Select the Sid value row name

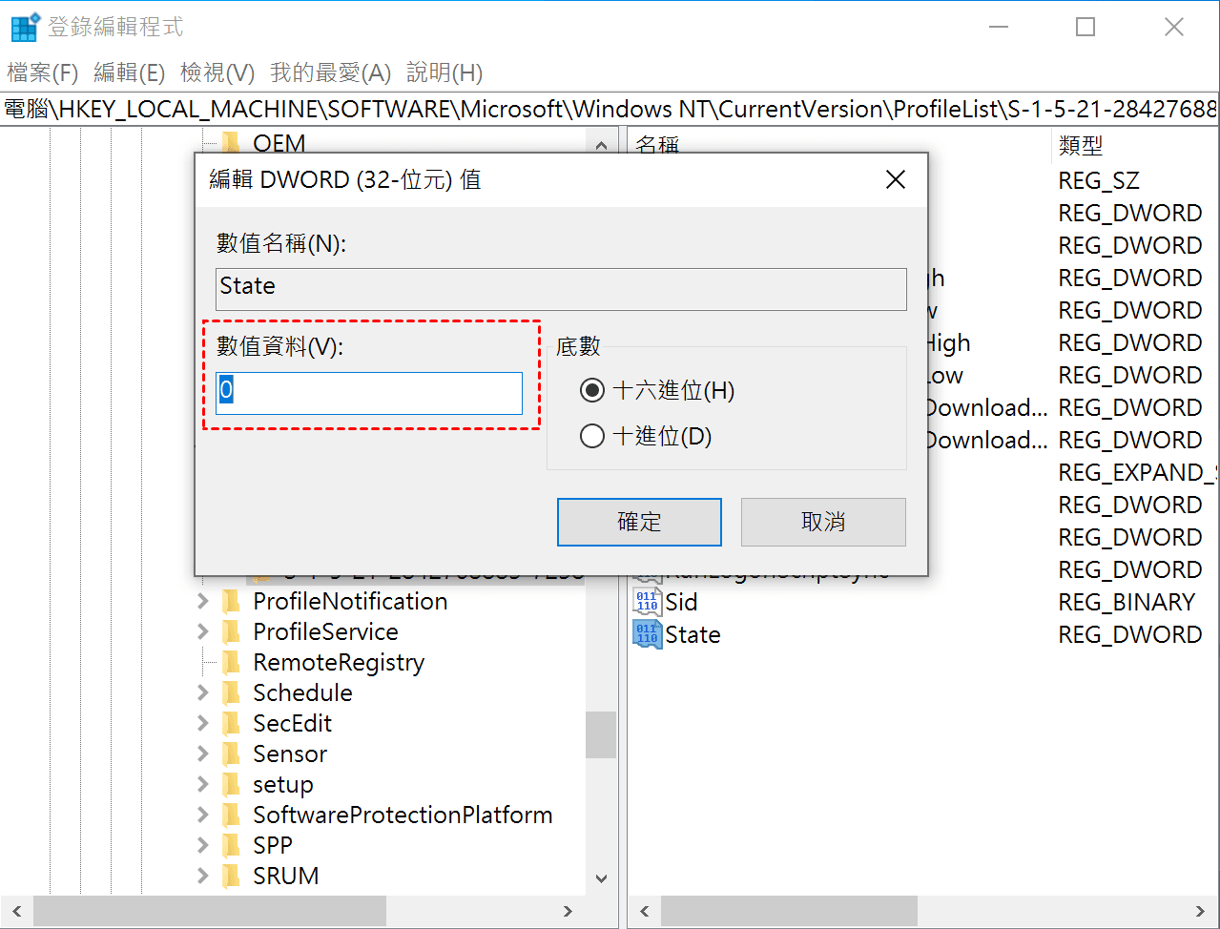point(681,602)
